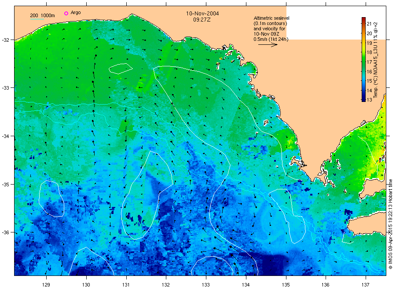Click the cyan depth contour legend line
This screenshot has height=290, width=396.
click(x=37, y=19)
